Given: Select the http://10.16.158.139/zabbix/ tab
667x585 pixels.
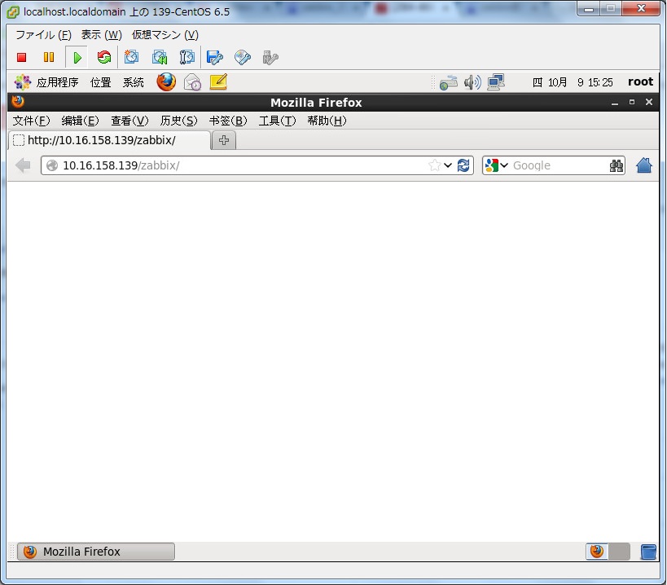Looking at the screenshot, I should [x=109, y=140].
